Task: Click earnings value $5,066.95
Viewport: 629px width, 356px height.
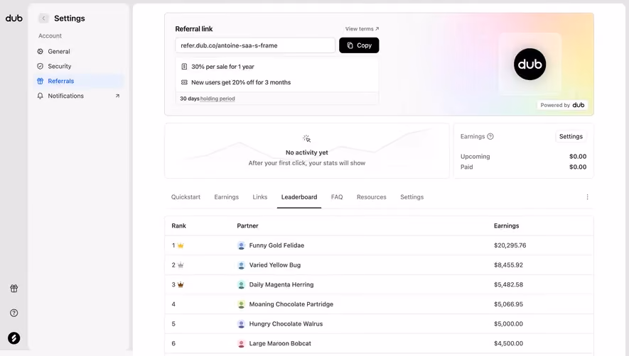Action: [x=508, y=304]
